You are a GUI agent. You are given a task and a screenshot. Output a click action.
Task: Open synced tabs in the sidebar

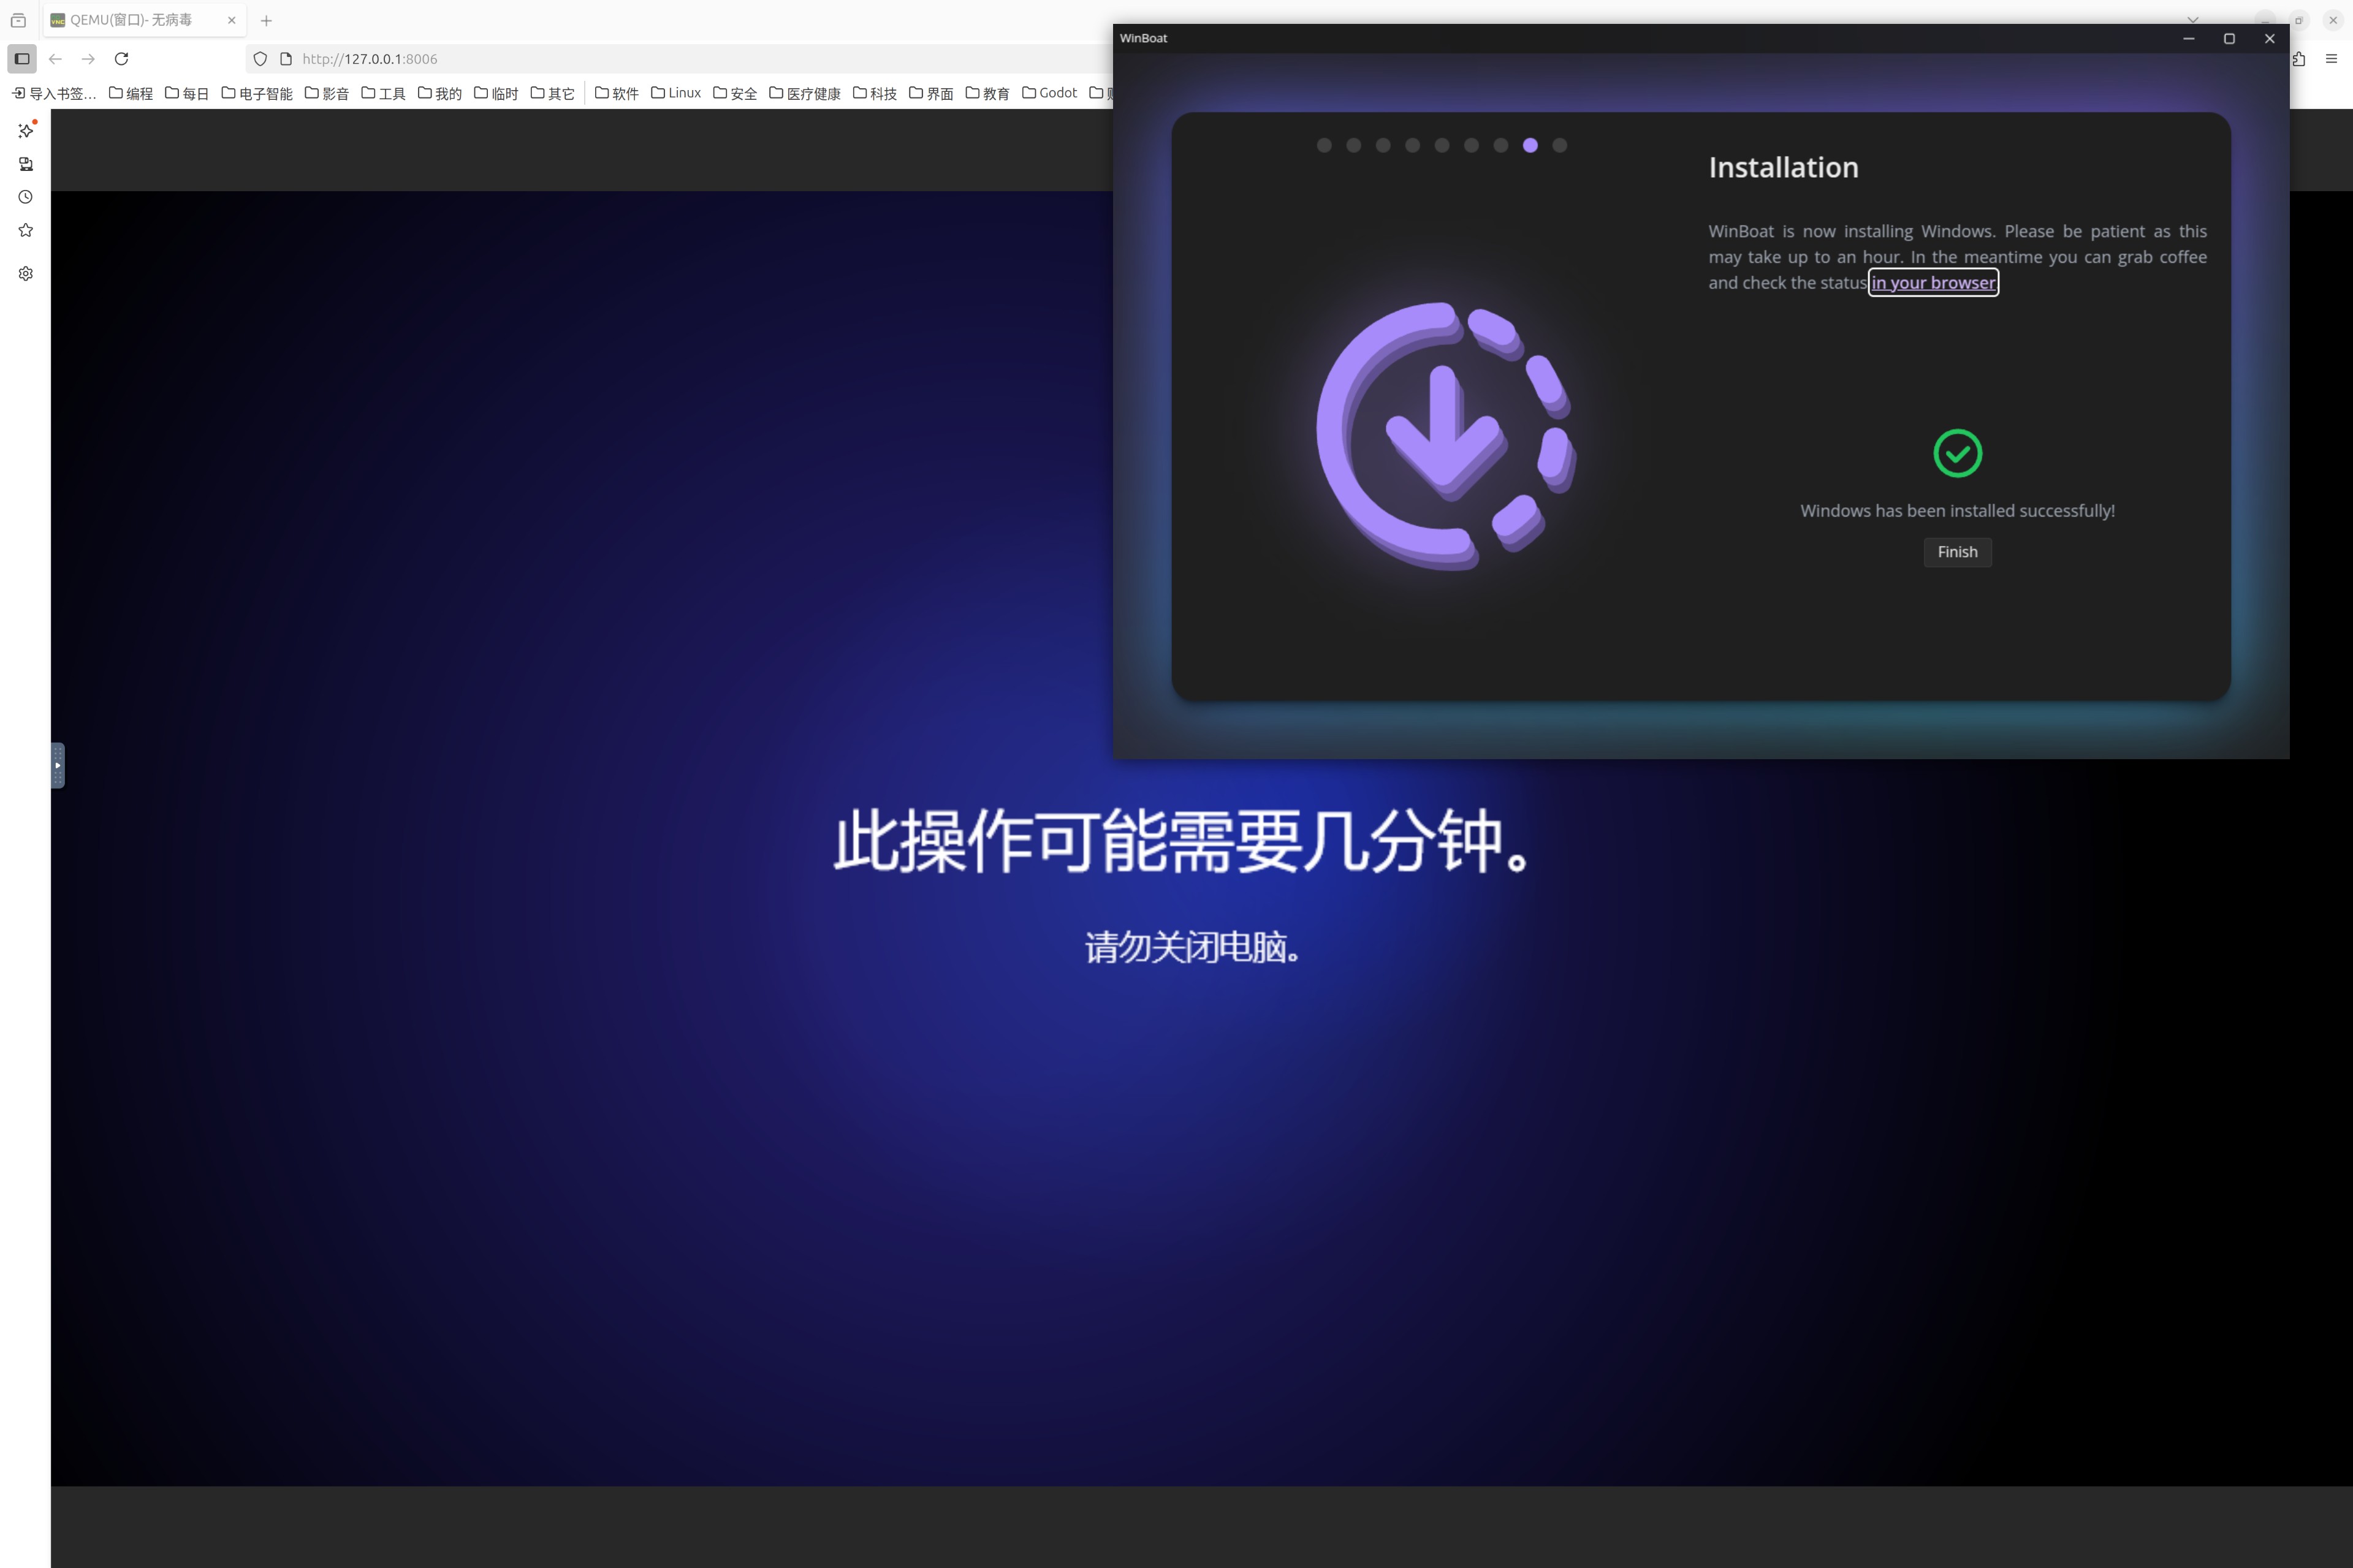point(26,164)
